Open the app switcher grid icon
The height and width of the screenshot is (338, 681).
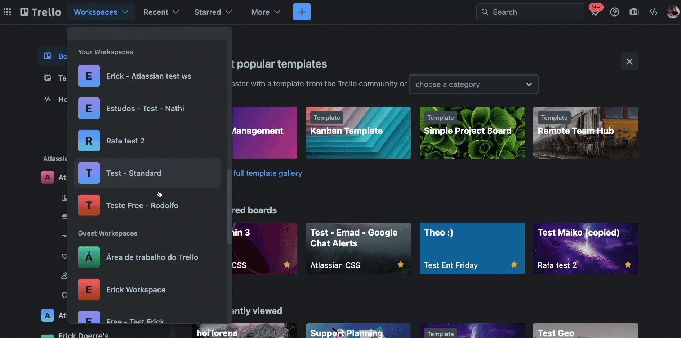[7, 12]
